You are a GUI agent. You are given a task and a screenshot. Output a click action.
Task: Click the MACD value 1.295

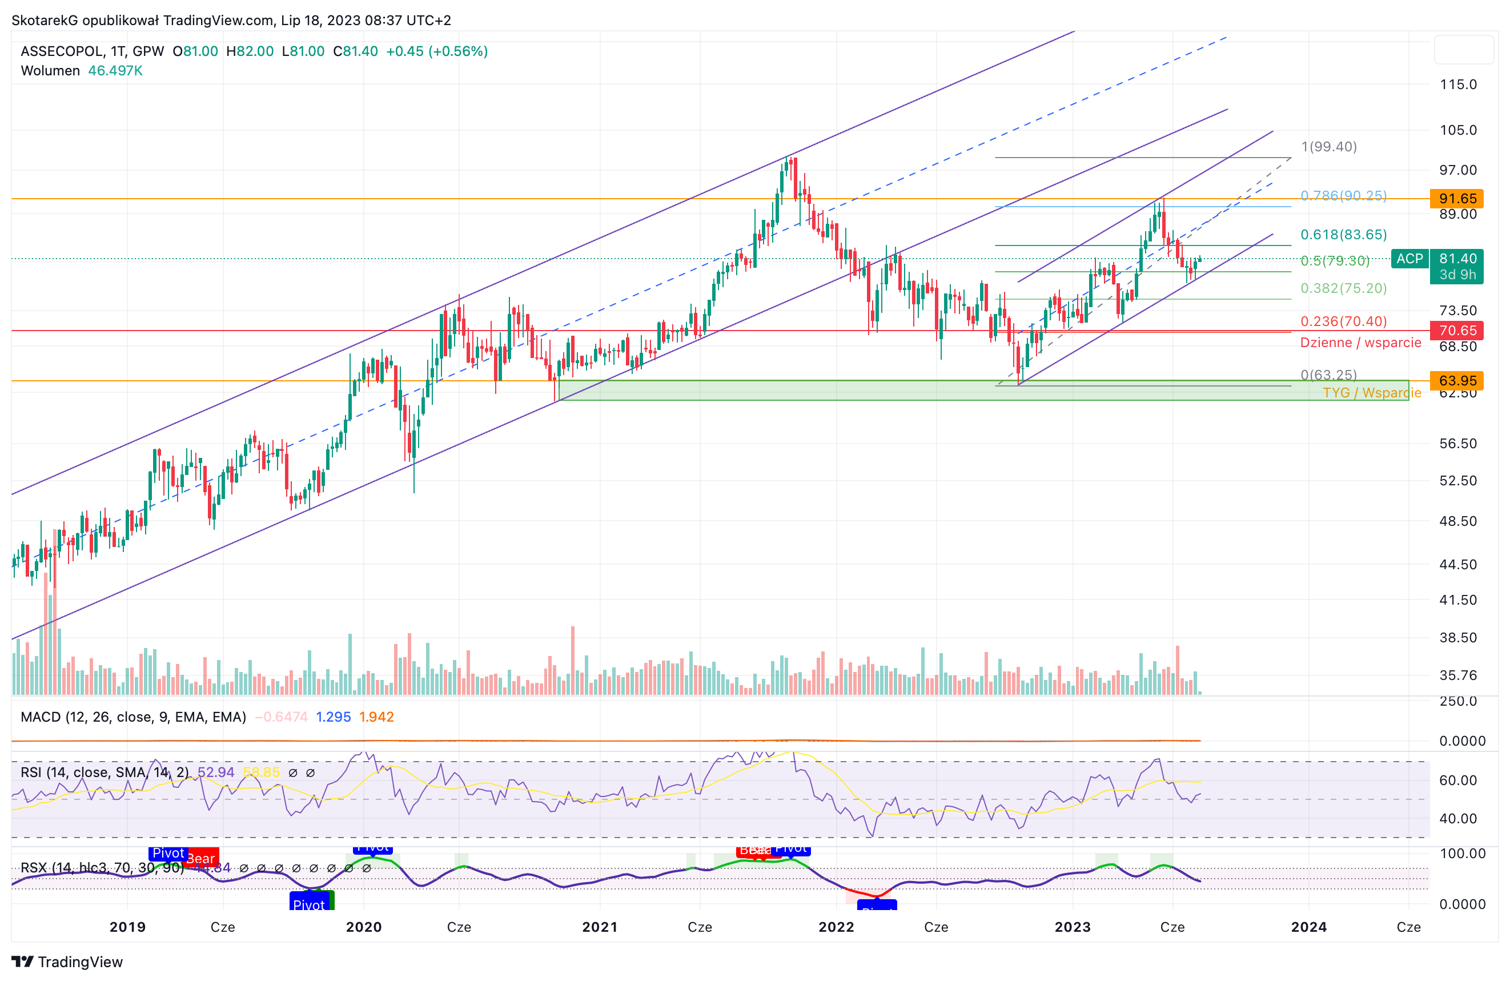pyautogui.click(x=333, y=717)
